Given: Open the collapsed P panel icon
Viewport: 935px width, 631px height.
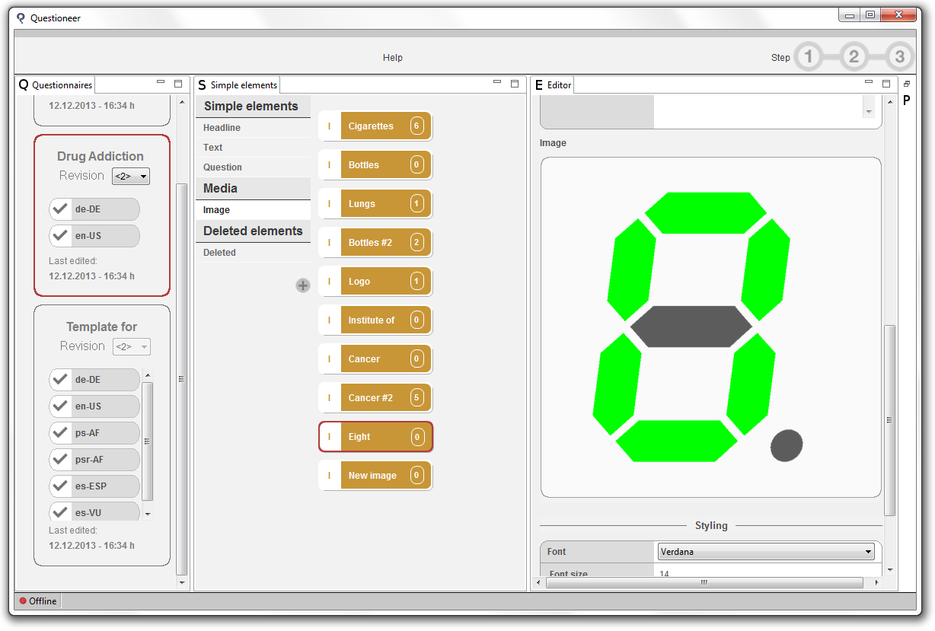Looking at the screenshot, I should [907, 100].
